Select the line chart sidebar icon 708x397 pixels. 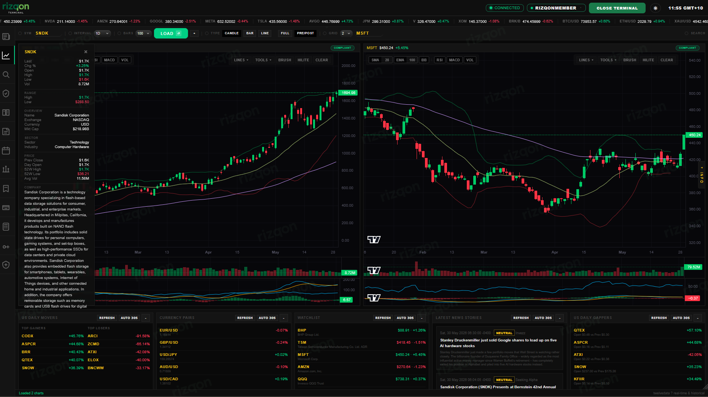(6, 56)
